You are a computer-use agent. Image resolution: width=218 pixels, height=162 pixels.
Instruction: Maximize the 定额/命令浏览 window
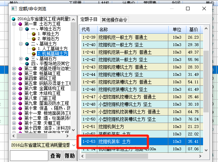(188, 9)
